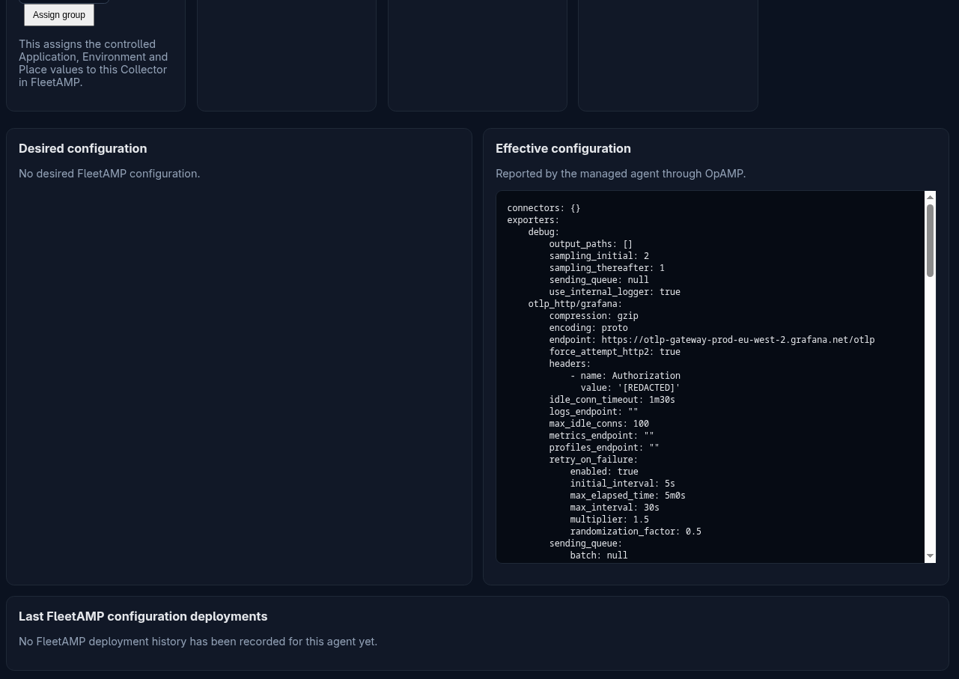The image size is (959, 679).
Task: Click 'Reported by the managed agent through OpAMP.' text
Action: [x=621, y=174]
